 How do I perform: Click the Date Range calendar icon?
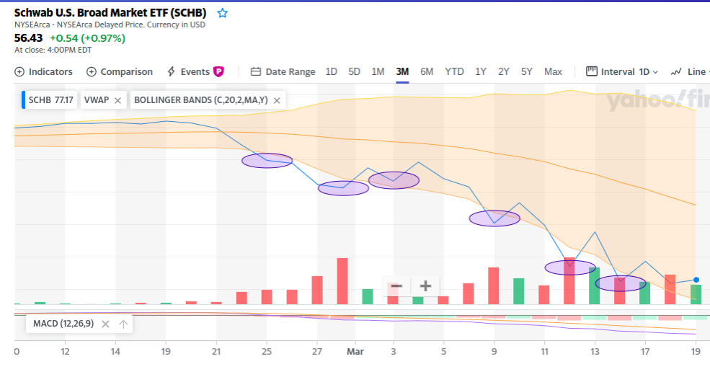256,71
